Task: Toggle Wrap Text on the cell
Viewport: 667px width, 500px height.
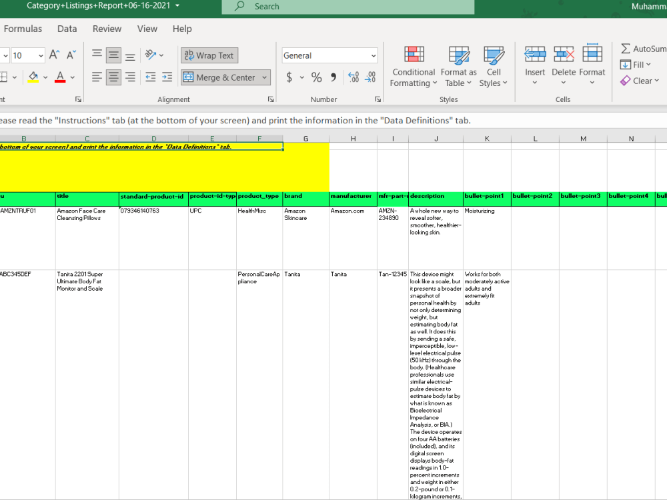Action: (x=209, y=55)
